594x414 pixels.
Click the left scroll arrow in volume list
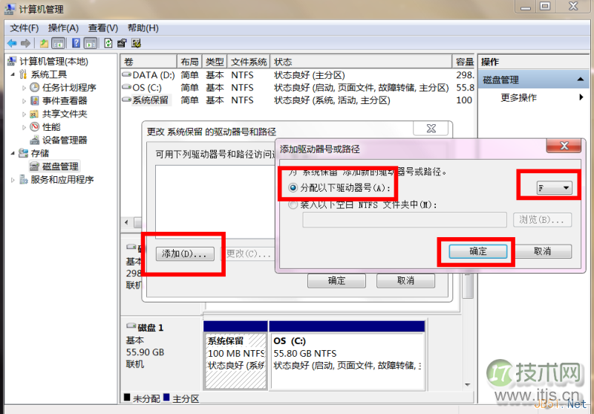pos(126,222)
